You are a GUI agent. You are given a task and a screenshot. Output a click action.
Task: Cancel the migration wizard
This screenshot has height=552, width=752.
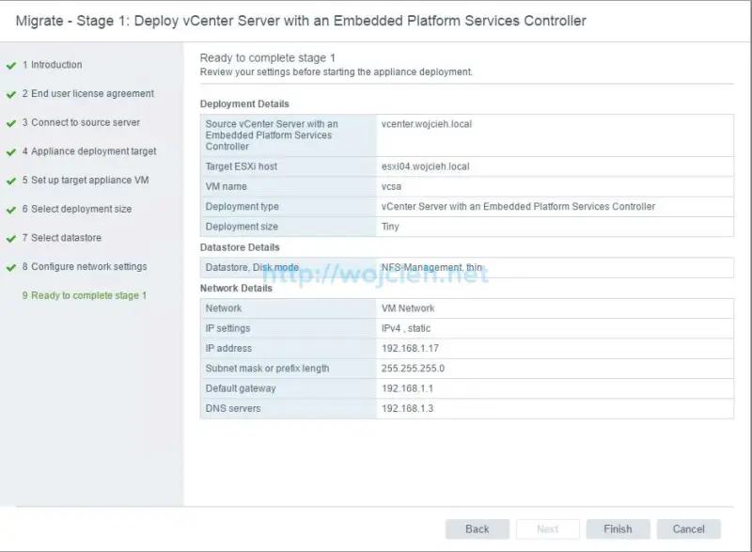(x=689, y=528)
